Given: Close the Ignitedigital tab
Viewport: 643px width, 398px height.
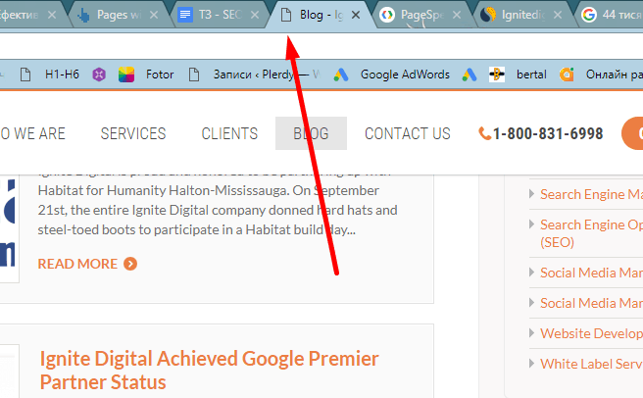Looking at the screenshot, I should point(558,15).
